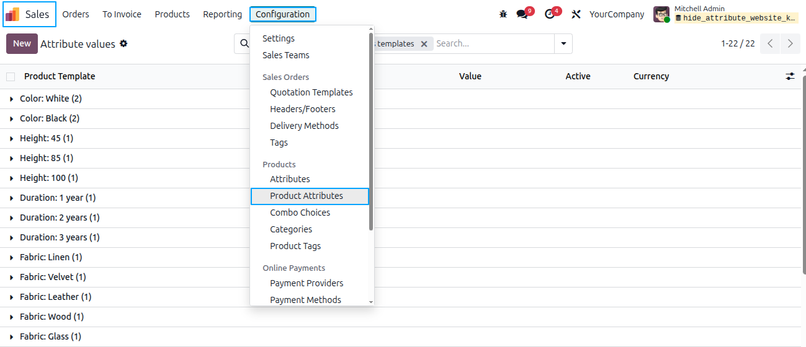Open the Reporting menu
This screenshot has width=806, height=347.
coord(222,14)
